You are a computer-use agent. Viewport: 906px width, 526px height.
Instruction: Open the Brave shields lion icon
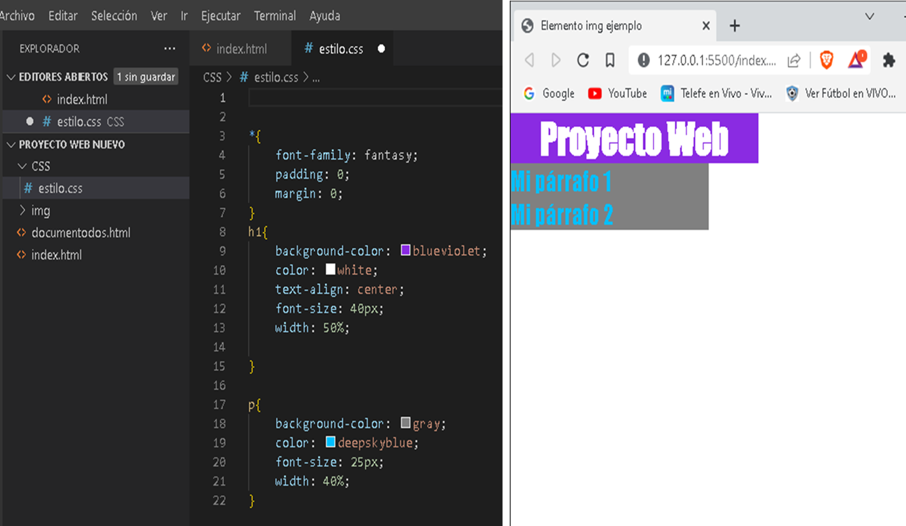[827, 60]
